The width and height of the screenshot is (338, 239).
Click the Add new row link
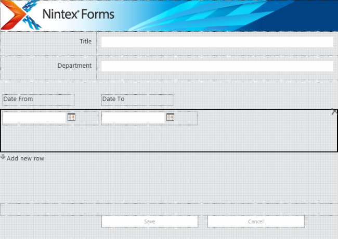point(25,158)
